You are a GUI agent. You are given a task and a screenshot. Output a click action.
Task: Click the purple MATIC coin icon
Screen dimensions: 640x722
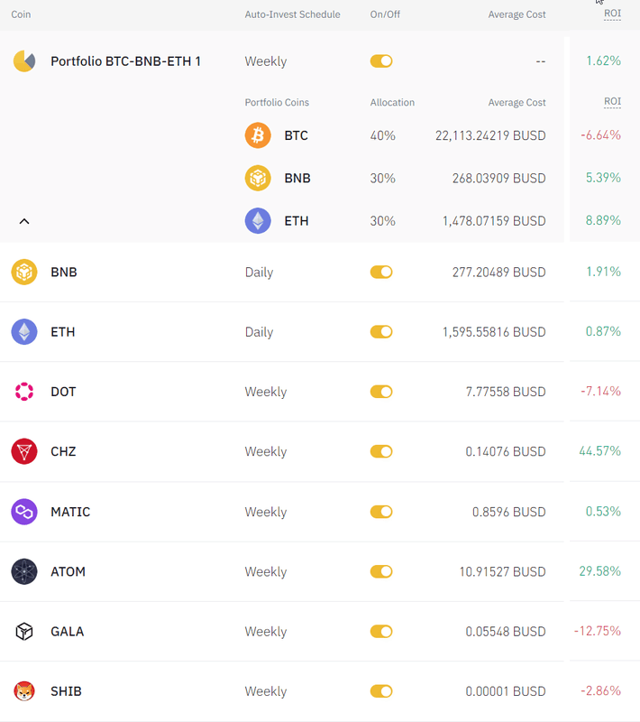[x=24, y=512]
